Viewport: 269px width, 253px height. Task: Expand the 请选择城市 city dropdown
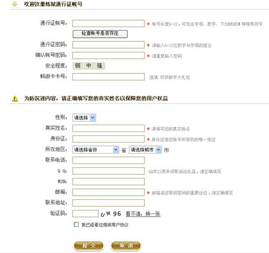point(145,150)
